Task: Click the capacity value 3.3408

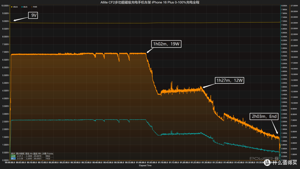Action: click(x=29, y=156)
